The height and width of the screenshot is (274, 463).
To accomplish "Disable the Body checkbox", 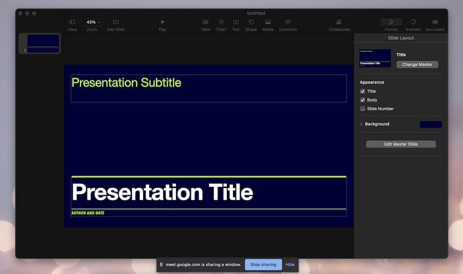I will point(363,100).
